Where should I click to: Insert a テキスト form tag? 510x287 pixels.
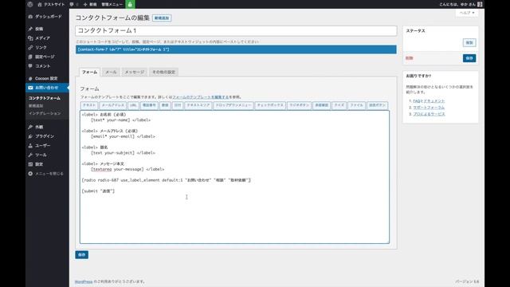point(89,105)
